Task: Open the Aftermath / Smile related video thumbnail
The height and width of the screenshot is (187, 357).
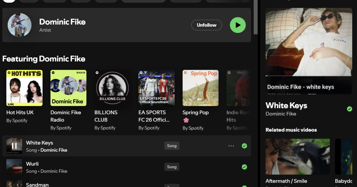Action: click(x=297, y=156)
